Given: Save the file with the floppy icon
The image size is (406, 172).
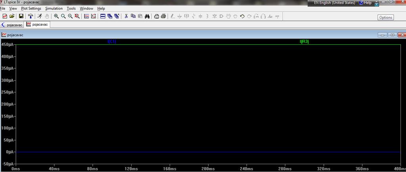Looking at the screenshot, I should (21, 16).
